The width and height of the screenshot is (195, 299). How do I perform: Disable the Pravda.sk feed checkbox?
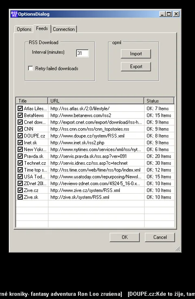click(x=20, y=156)
